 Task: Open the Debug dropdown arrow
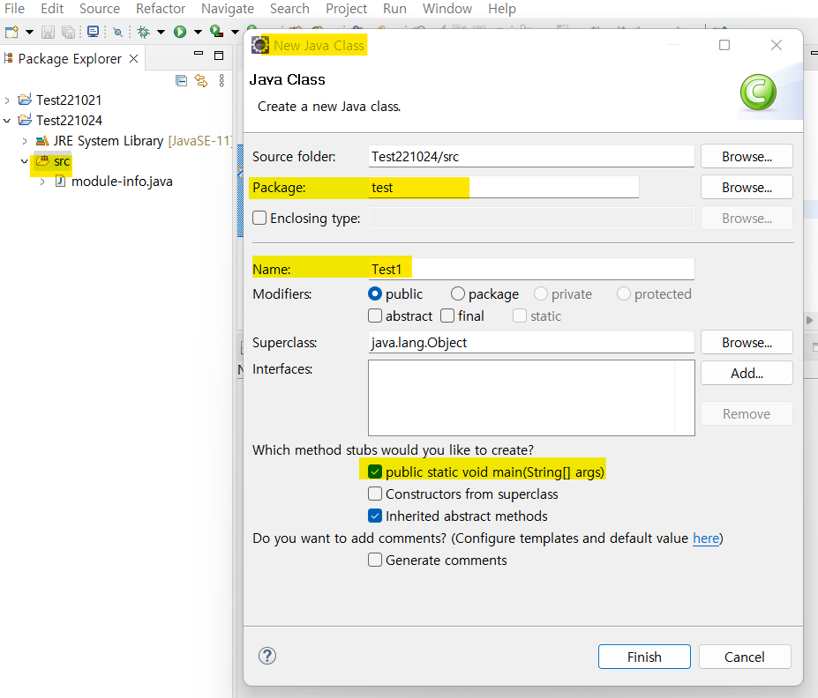coord(161,33)
